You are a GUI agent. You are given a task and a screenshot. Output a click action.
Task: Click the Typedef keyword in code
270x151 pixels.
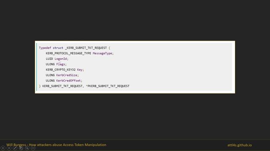tap(45, 48)
